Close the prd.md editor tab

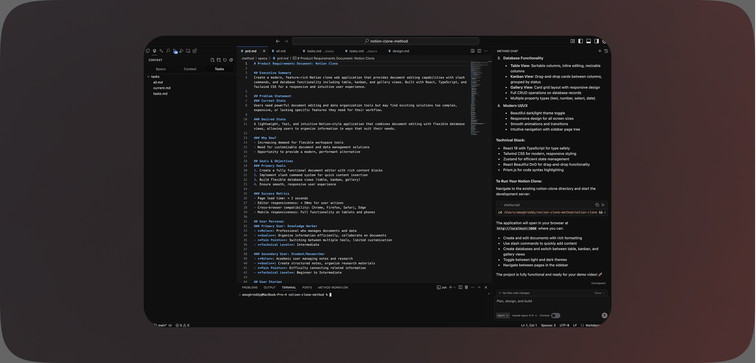coord(264,51)
